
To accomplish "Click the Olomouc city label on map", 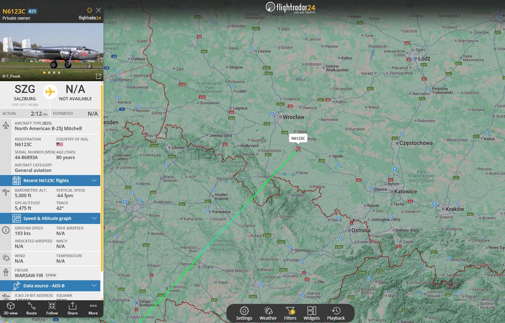I will 302,249.
